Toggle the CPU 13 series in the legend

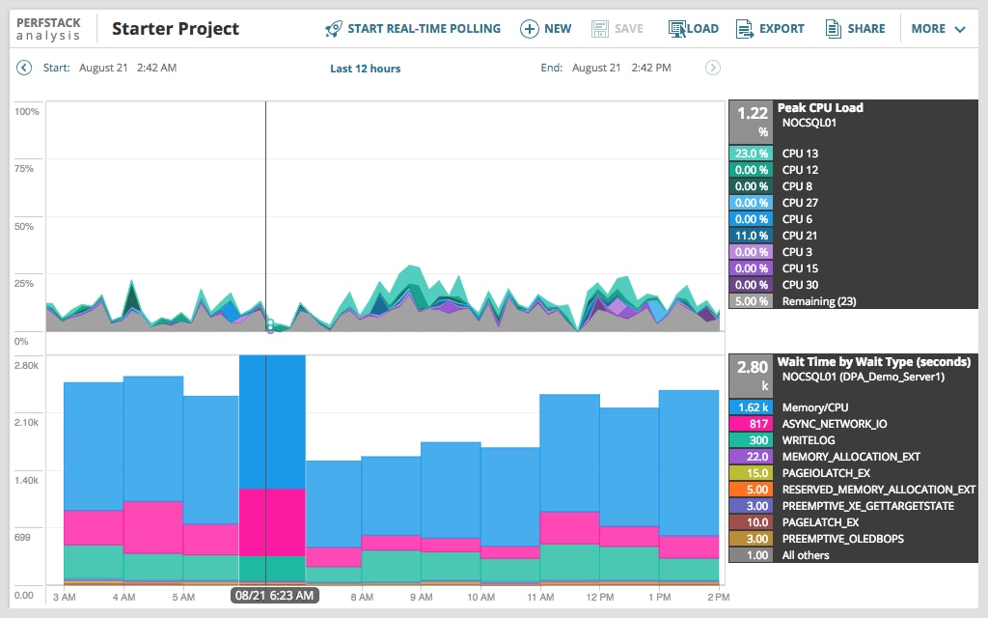(x=802, y=154)
